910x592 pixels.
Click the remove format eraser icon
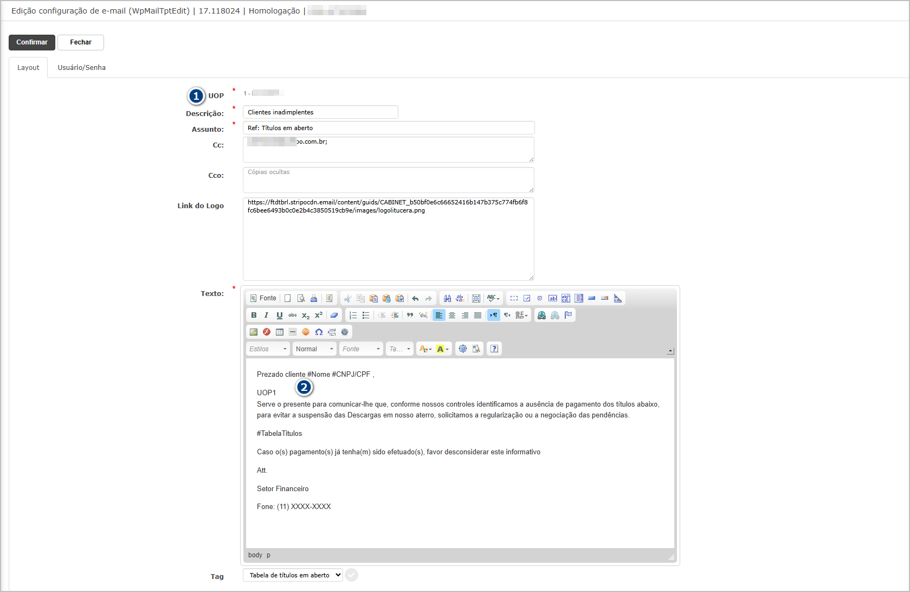(x=334, y=315)
